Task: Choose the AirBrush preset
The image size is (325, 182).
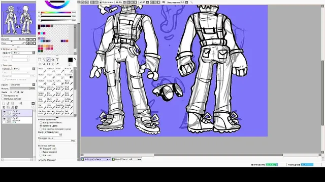Action: coord(51,70)
